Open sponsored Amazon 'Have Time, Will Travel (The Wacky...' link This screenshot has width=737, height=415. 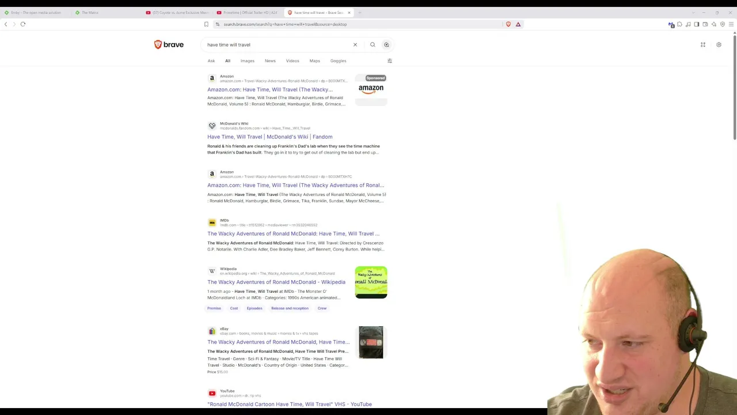pyautogui.click(x=270, y=89)
